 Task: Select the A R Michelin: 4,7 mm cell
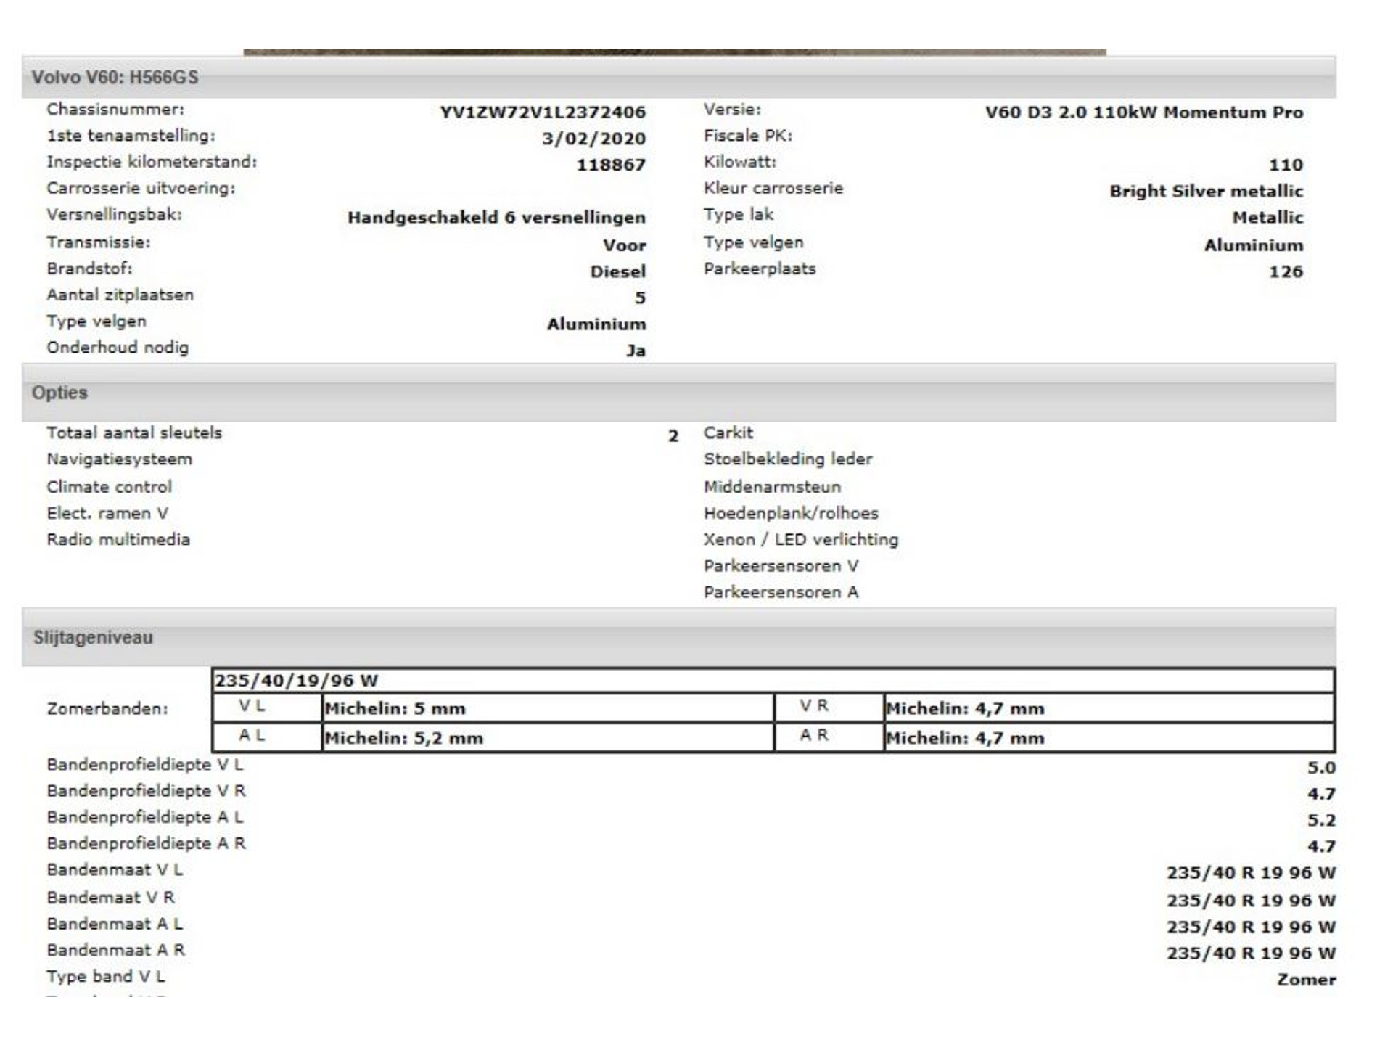pos(1109,737)
